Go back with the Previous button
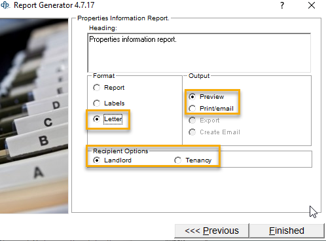The image size is (326, 241). tap(211, 231)
